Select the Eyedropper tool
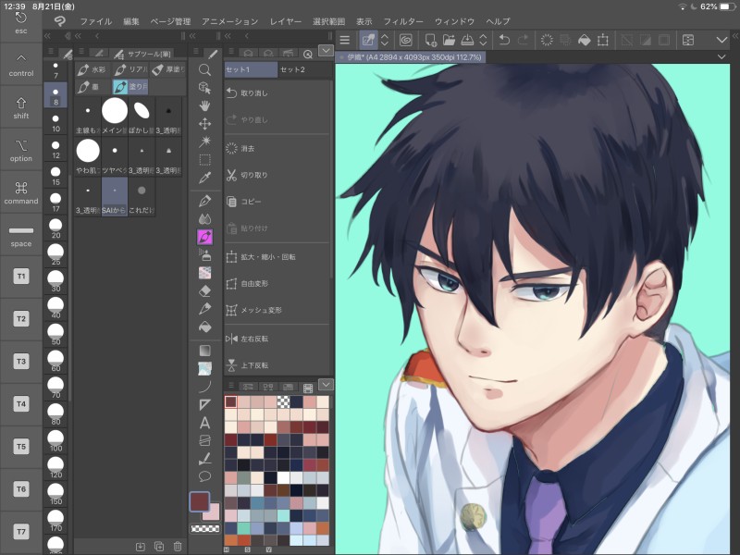The height and width of the screenshot is (555, 740). pyautogui.click(x=204, y=178)
